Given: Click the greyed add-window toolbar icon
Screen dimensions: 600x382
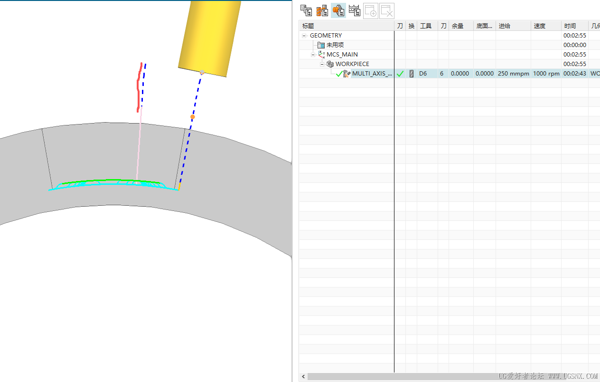Looking at the screenshot, I should (371, 10).
